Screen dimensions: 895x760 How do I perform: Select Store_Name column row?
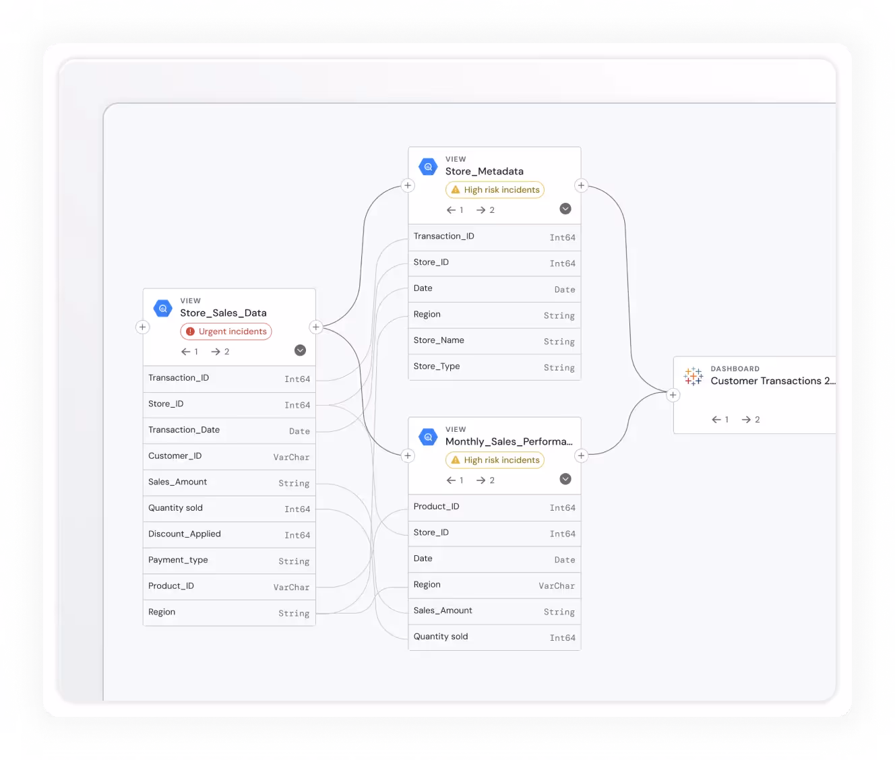pos(495,342)
